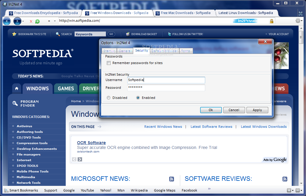306x196 pixels.
Task: Open the Software Reviews RSS feed icon
Action: [285, 179]
